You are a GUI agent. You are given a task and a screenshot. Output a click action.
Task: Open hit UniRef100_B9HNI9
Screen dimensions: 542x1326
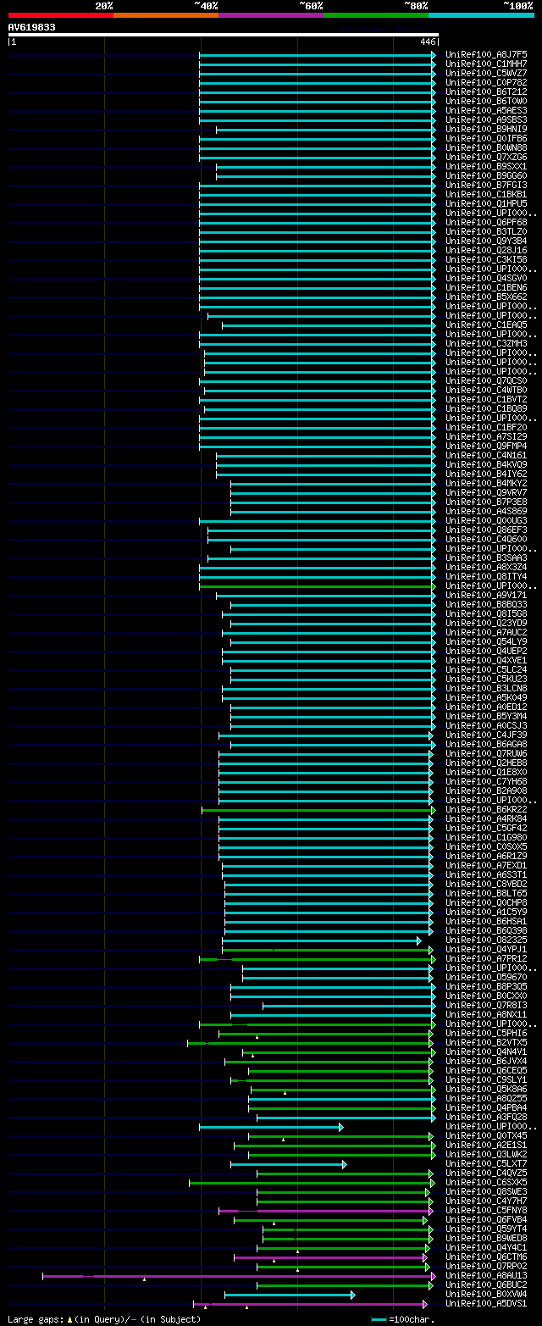(486, 129)
